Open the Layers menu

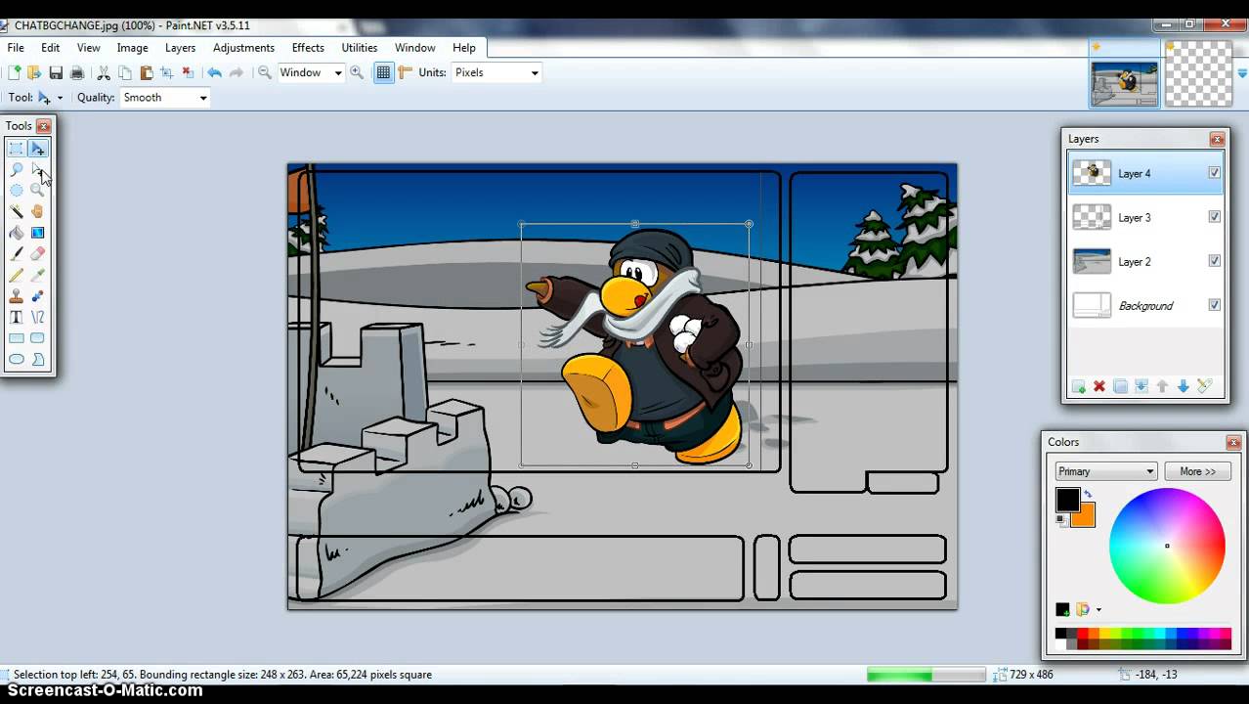click(180, 47)
